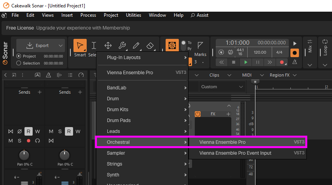The image size is (332, 185).
Task: Open the BandLab submenu
Action: click(142, 87)
